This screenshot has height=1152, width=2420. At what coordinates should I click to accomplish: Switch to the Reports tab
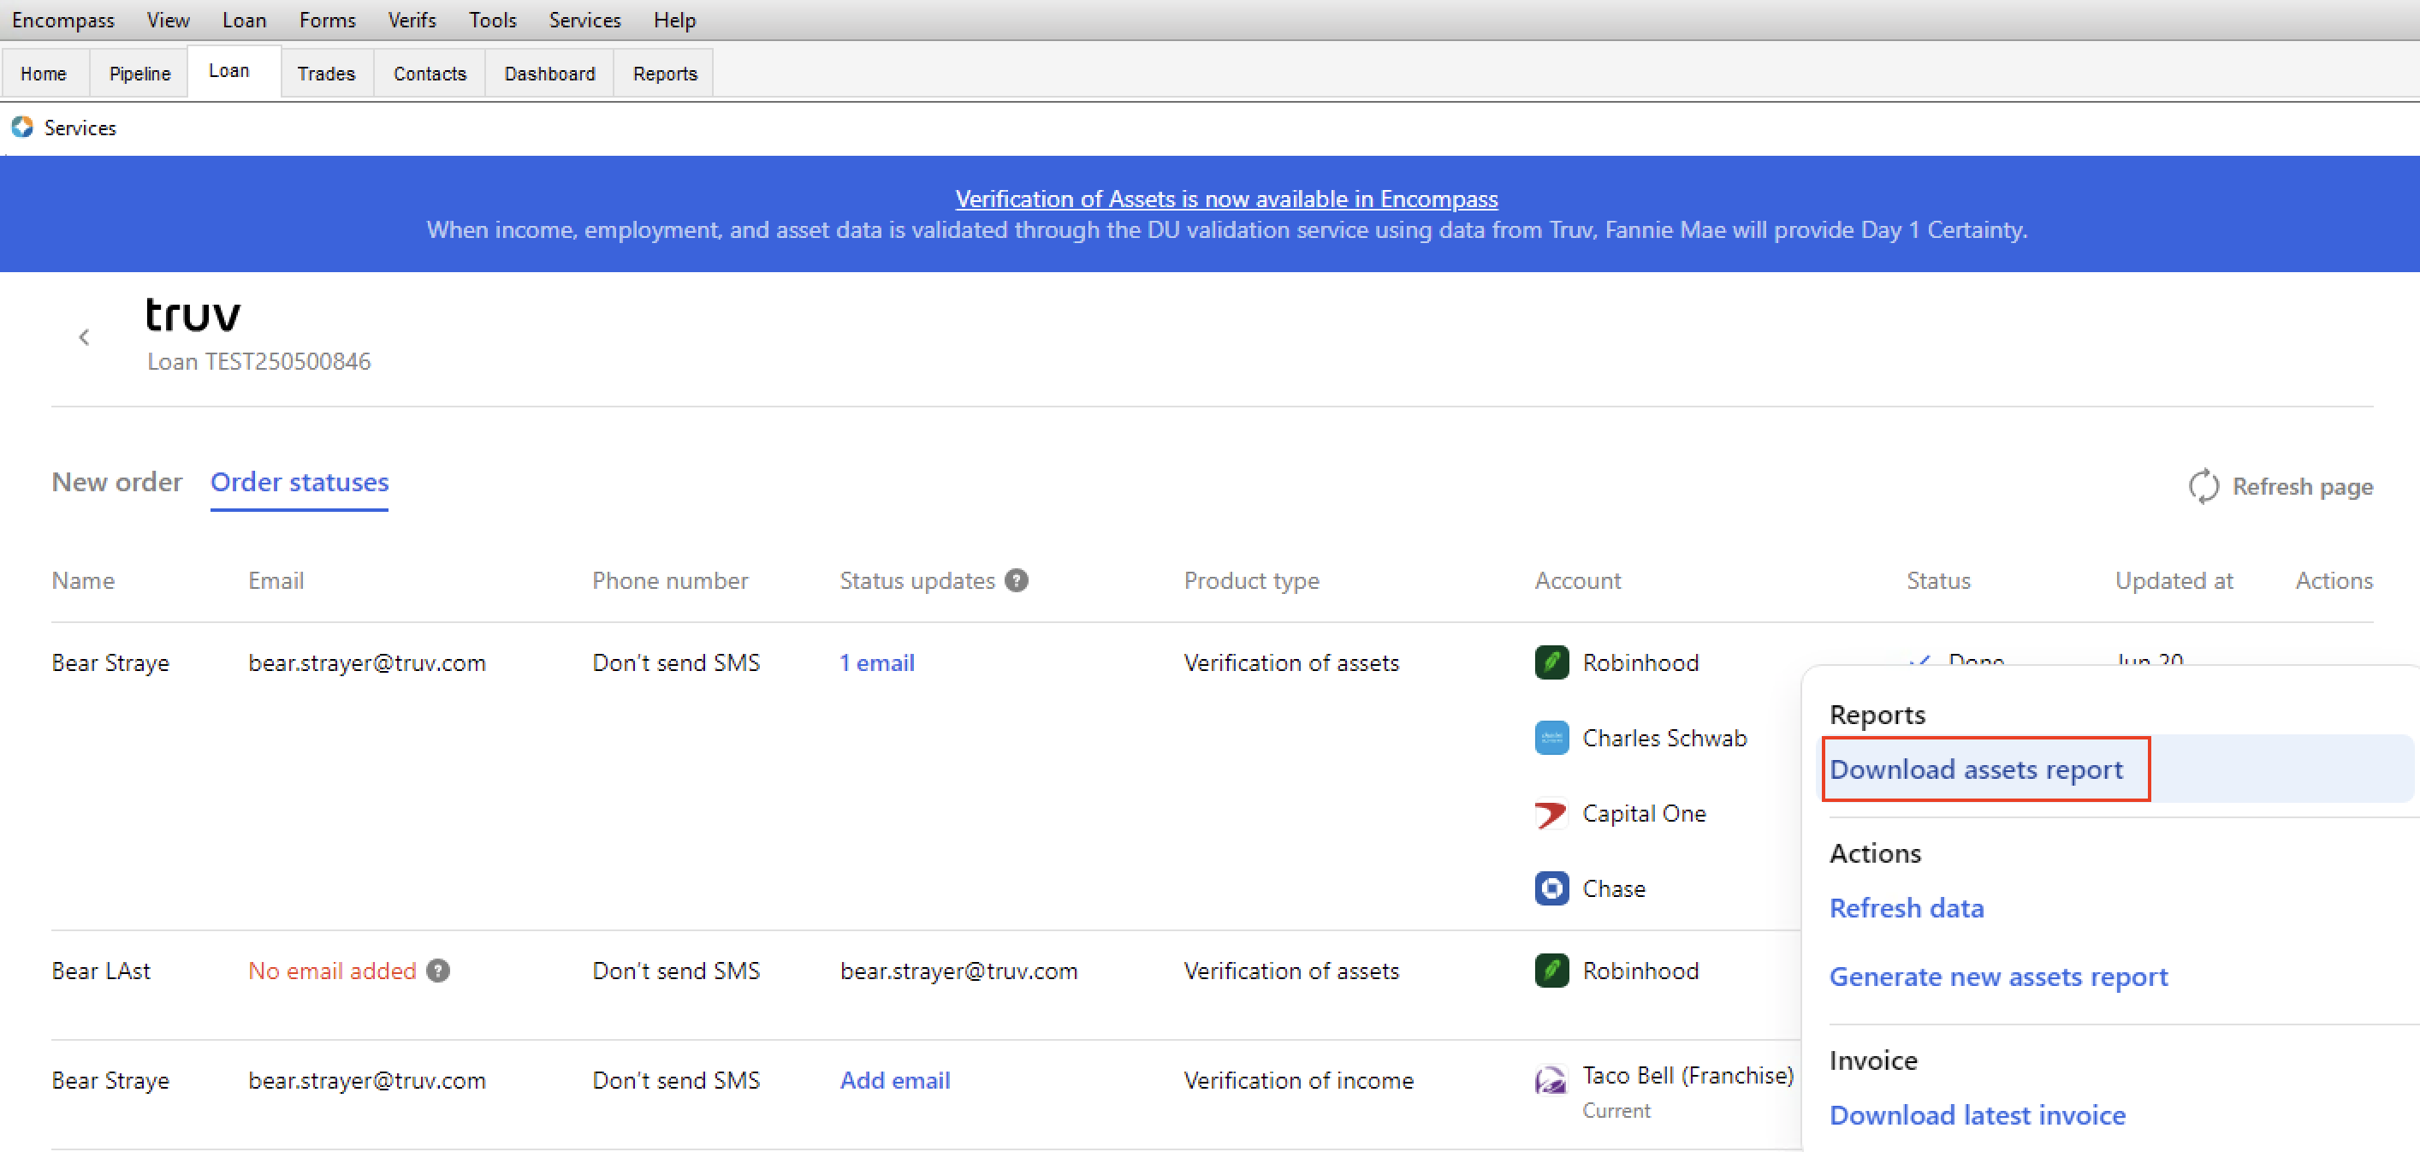[665, 74]
